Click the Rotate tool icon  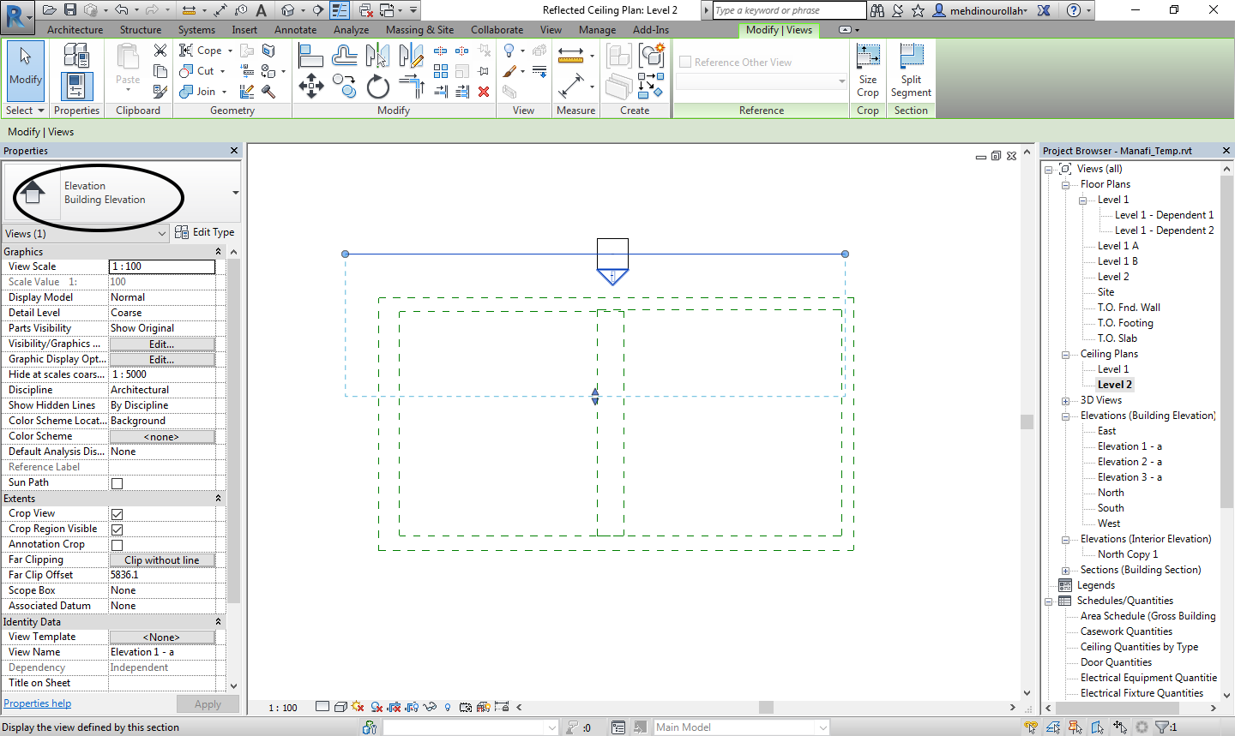377,87
